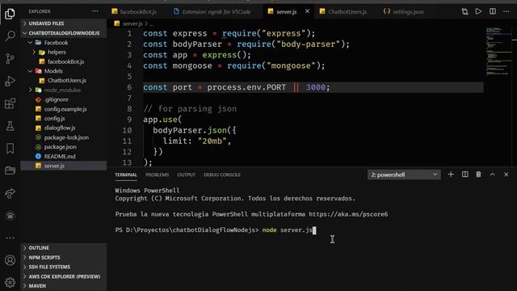Select the powershell terminal dropdown
517x291 pixels.
click(404, 175)
